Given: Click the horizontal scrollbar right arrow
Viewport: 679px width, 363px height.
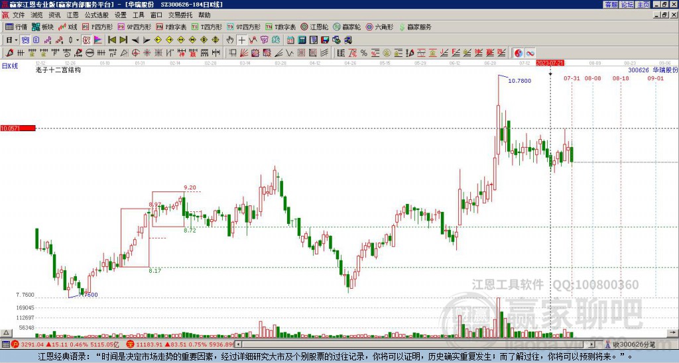Looking at the screenshot, I should coord(592,344).
